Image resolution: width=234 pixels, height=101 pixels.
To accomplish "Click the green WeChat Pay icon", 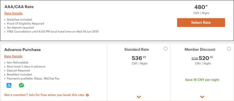I will pyautogui.click(x=21, y=85).
